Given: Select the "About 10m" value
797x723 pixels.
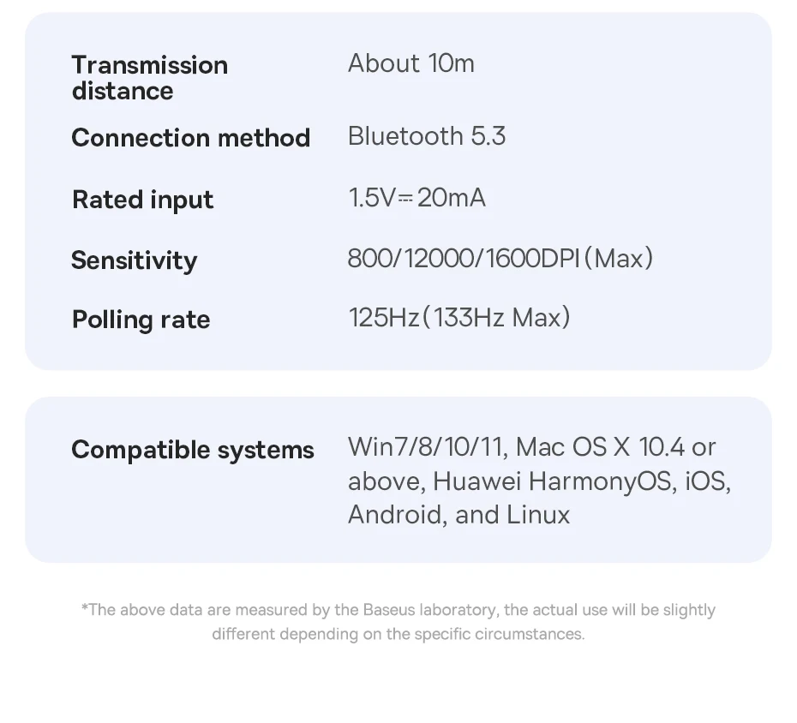Looking at the screenshot, I should point(410,63).
